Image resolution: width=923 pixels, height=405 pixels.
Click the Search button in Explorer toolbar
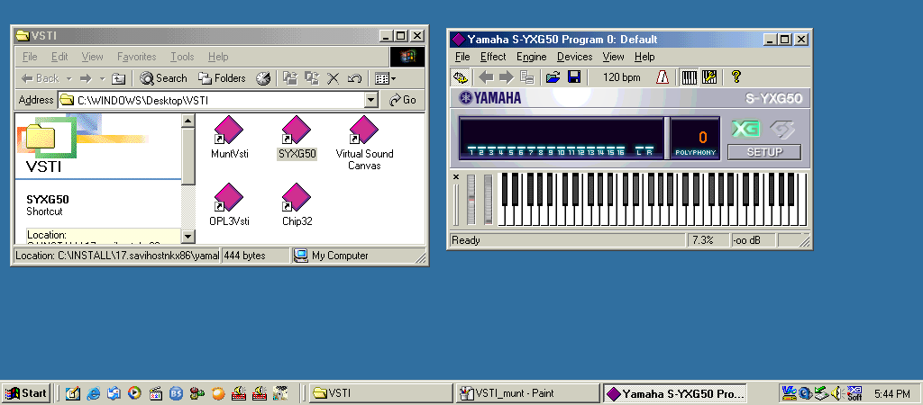(x=164, y=78)
